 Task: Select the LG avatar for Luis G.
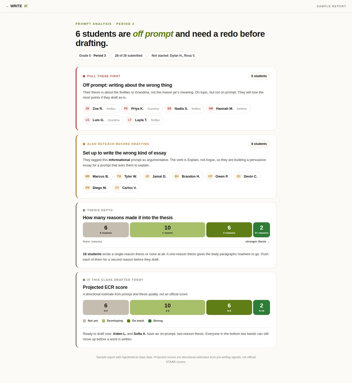[x=87, y=120]
